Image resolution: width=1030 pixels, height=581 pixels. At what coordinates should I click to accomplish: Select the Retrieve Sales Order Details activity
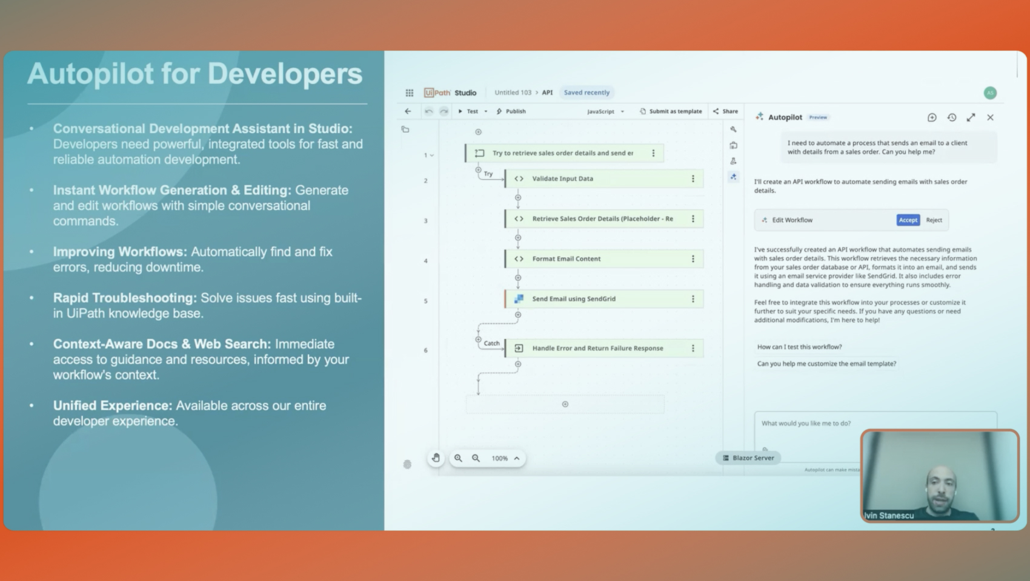604,218
